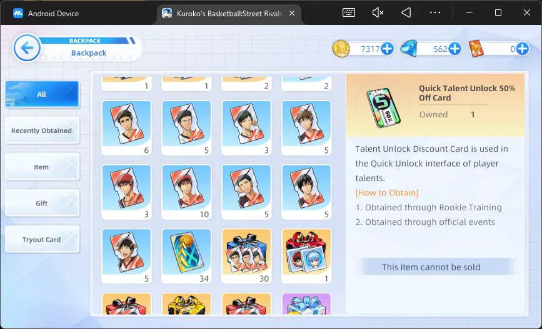Viewport: 542px width, 329px height.
Task: Select the yellow gift box at bottom
Action: 187,304
